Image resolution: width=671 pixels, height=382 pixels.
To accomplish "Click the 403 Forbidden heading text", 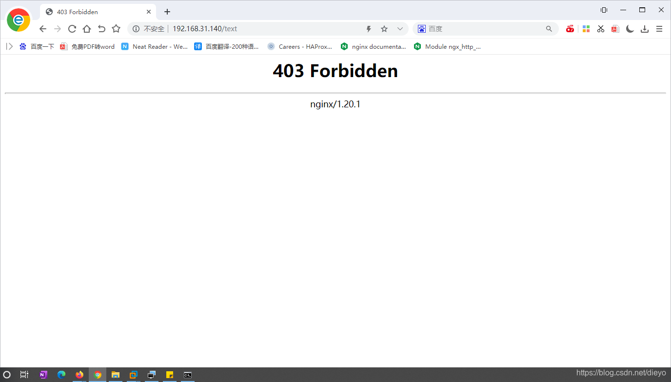I will 335,71.
